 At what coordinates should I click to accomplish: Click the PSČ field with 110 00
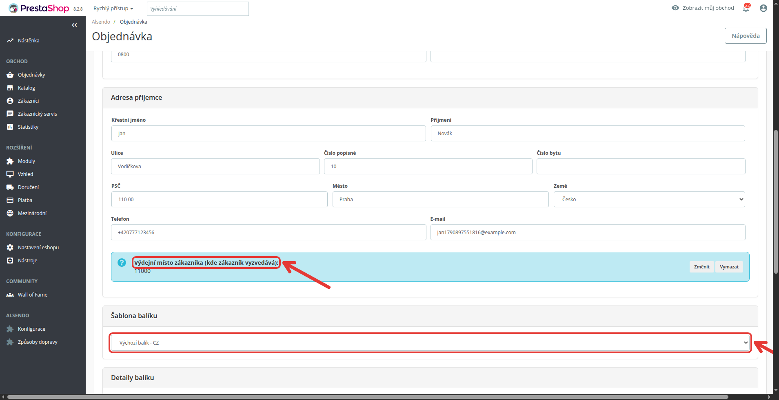[220, 200]
